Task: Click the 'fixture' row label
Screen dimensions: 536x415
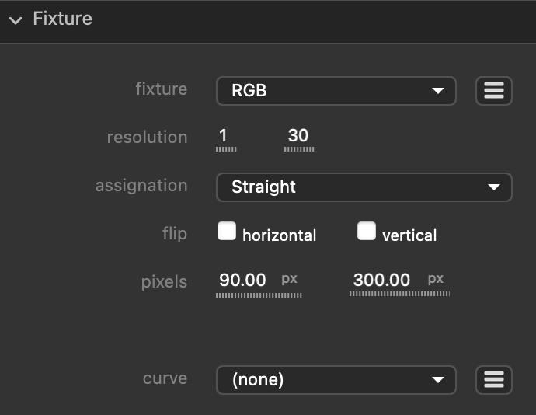Action: pos(161,89)
